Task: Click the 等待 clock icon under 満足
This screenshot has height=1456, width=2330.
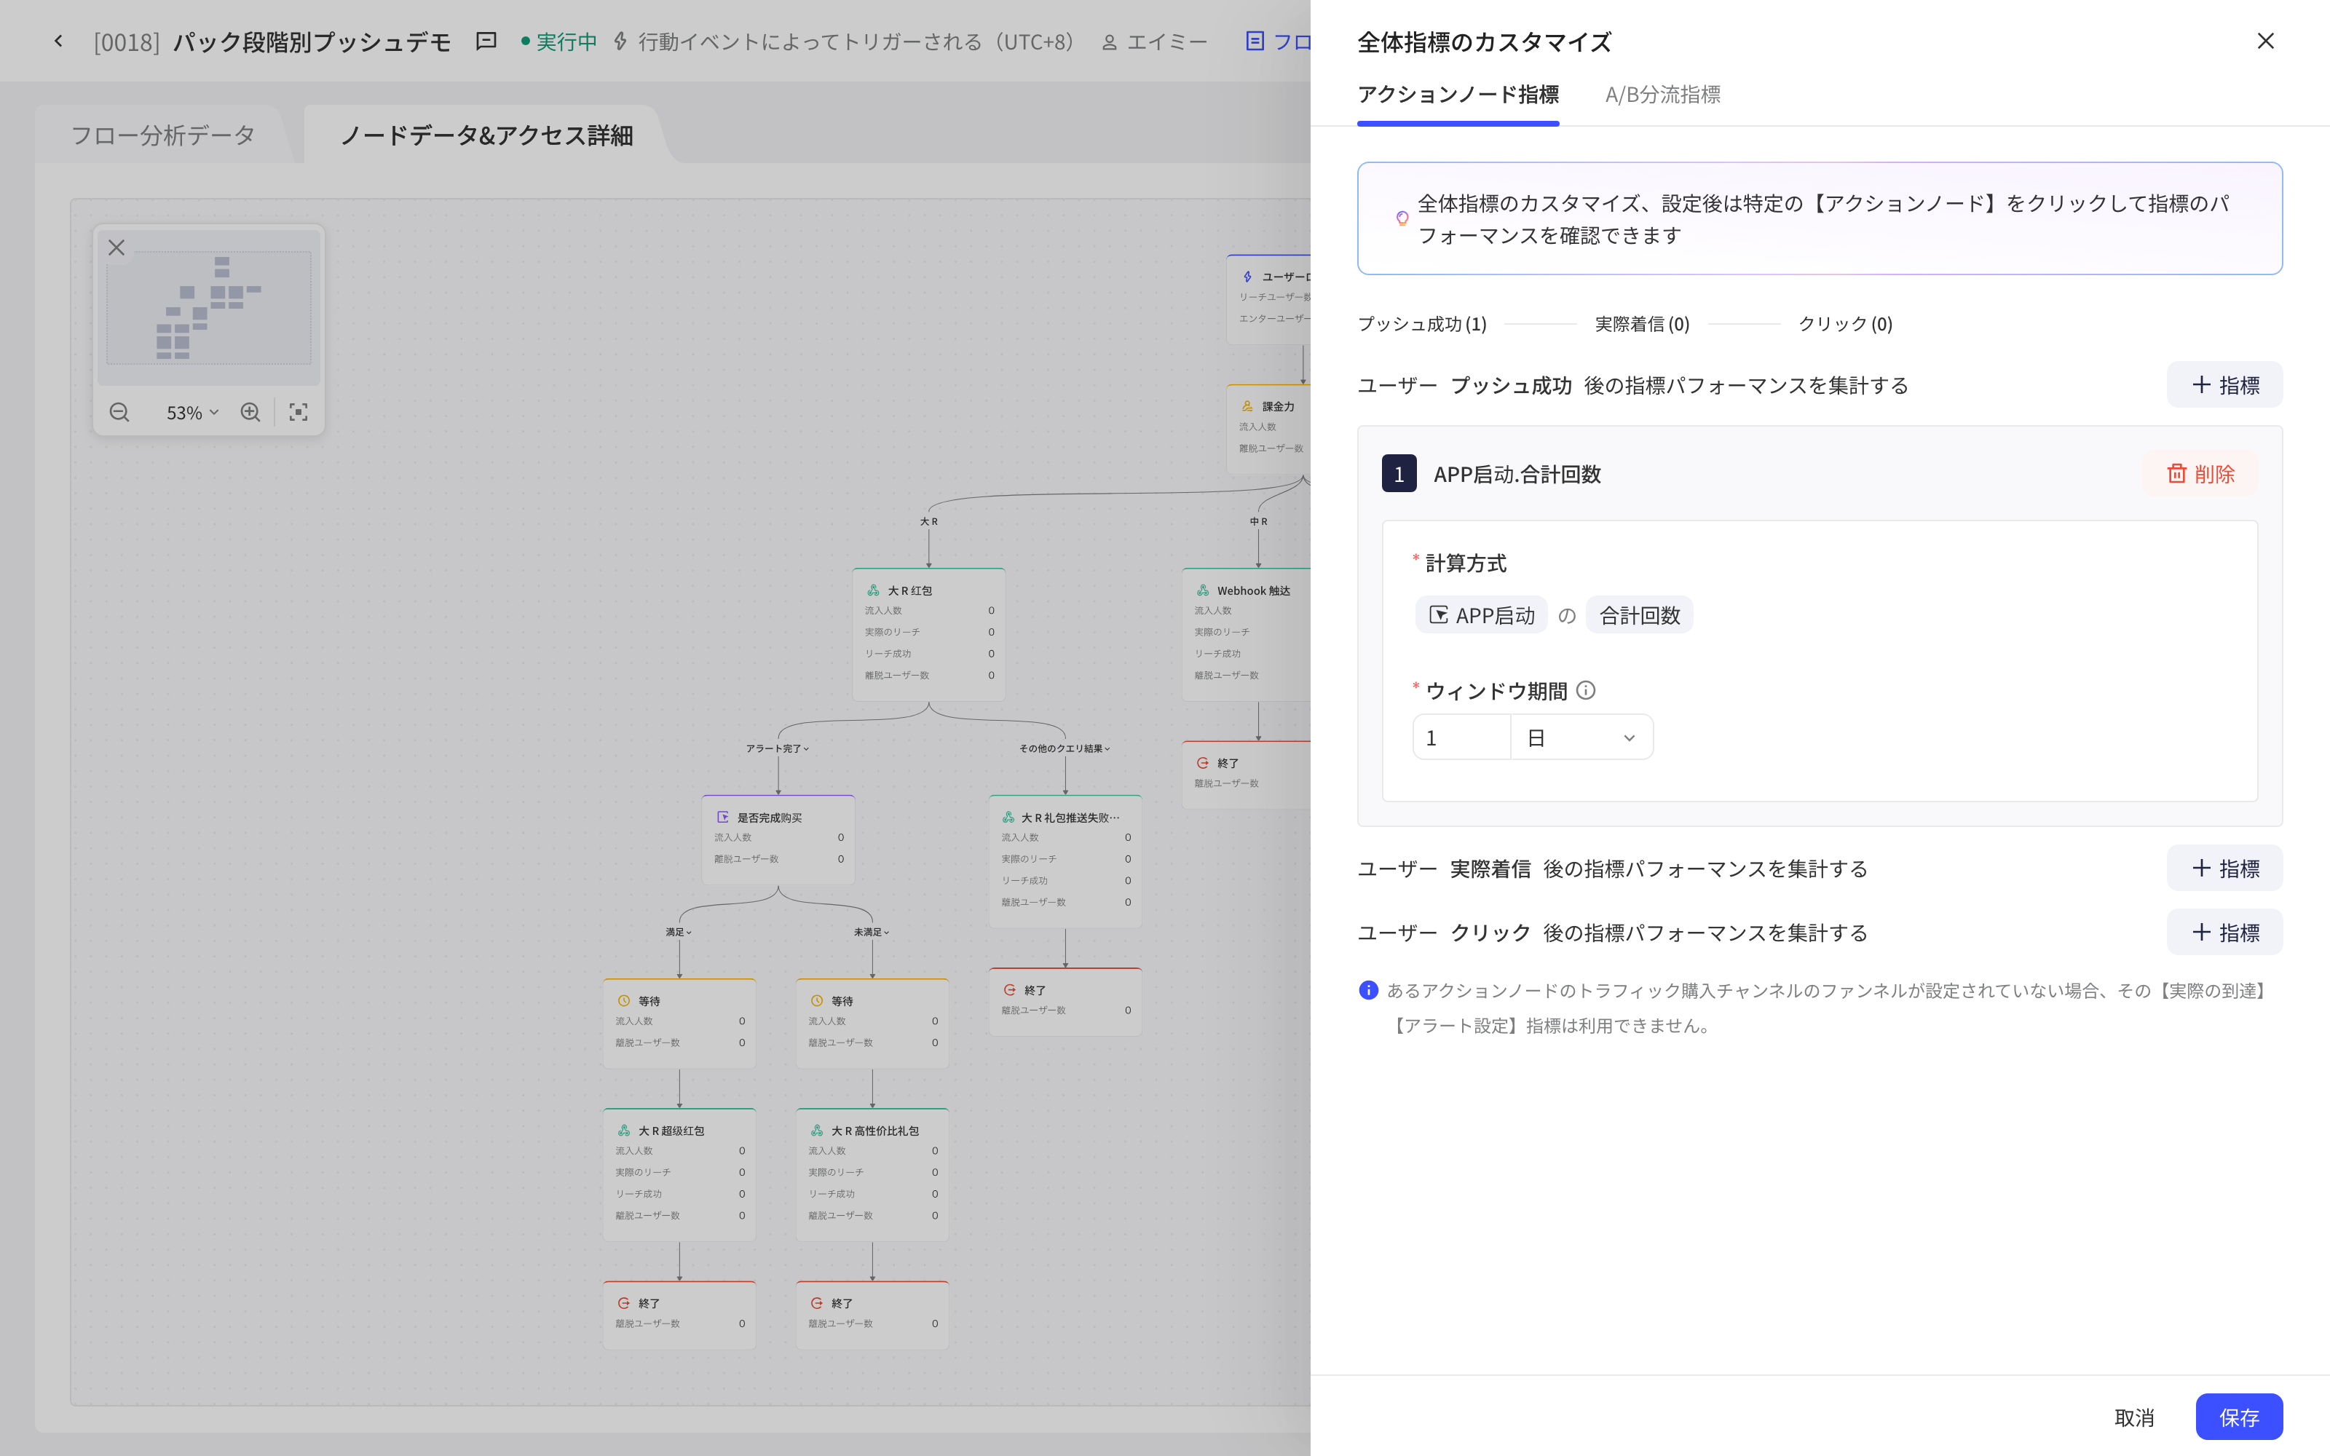Action: [624, 1002]
